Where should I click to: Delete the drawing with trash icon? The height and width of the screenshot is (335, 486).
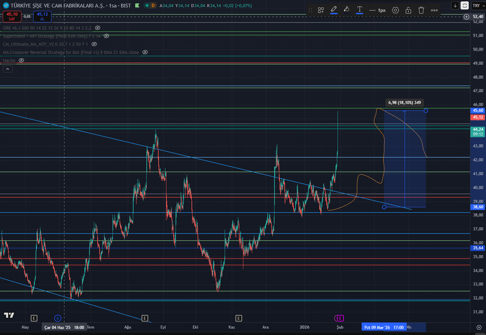421,10
